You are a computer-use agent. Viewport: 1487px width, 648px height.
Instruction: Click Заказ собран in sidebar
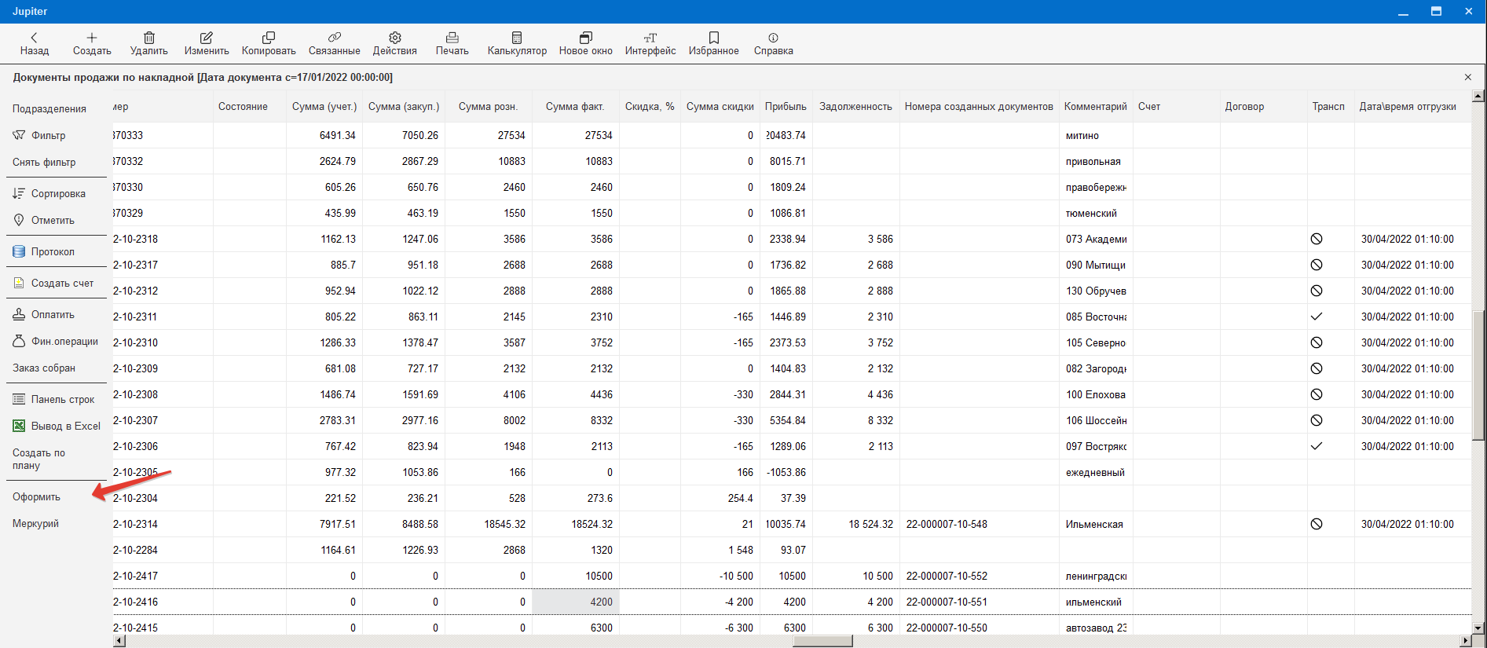tap(44, 368)
